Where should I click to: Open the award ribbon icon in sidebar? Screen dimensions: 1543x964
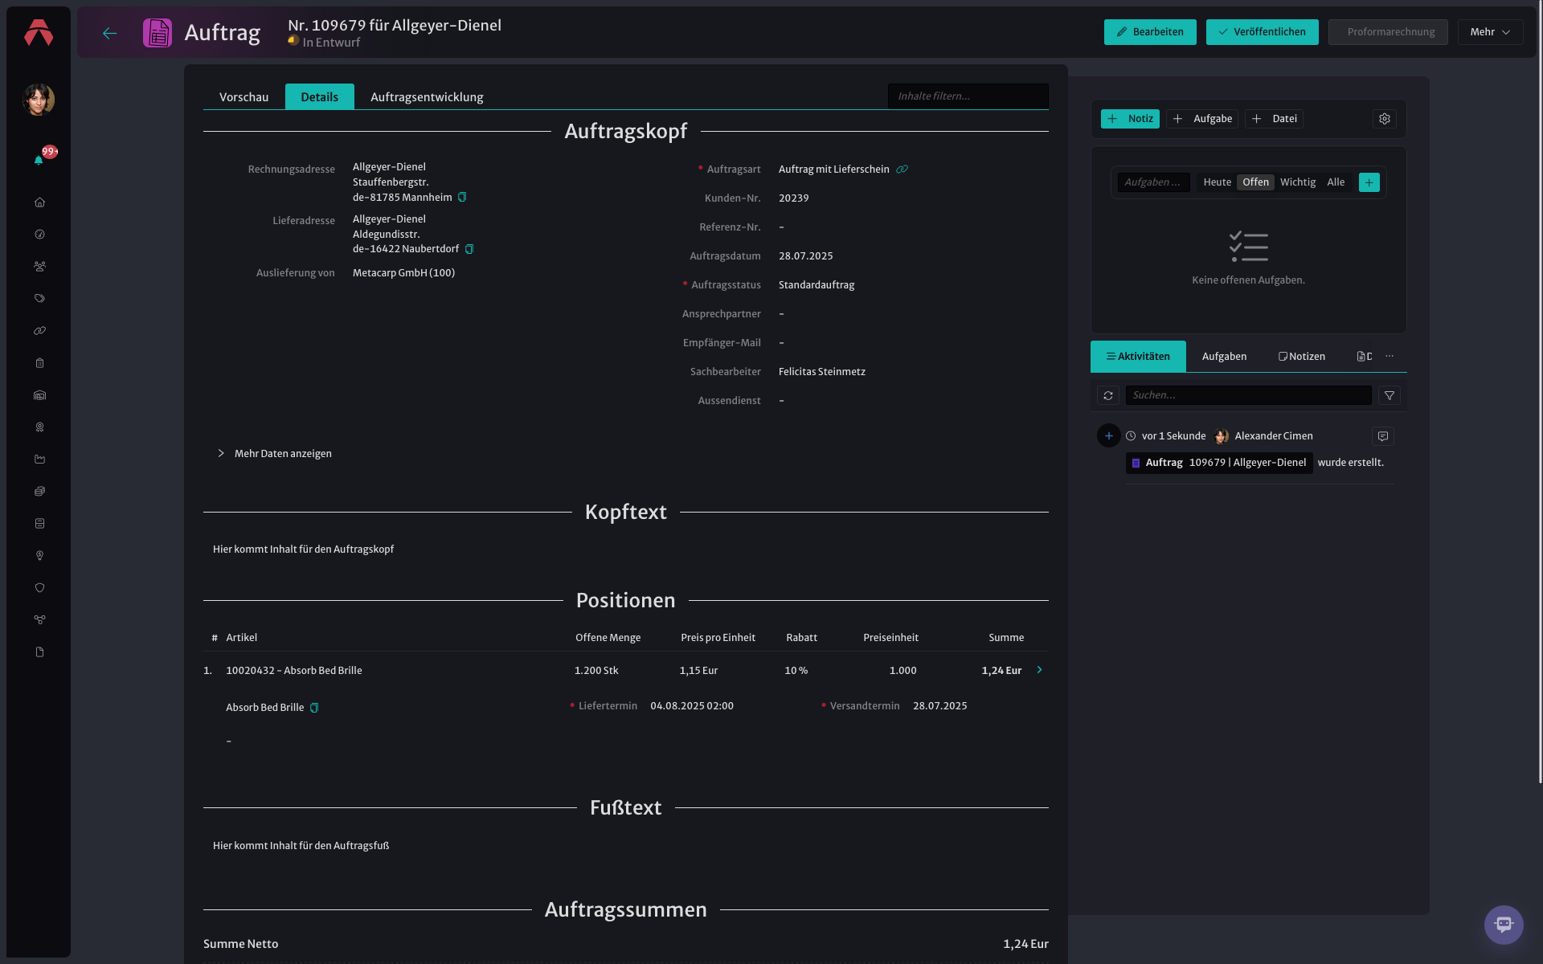pos(39,427)
